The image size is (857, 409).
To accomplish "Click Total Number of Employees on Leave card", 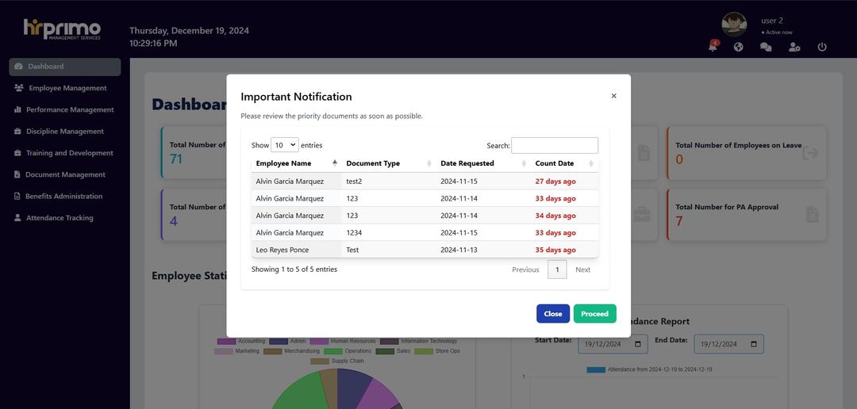I will 747,153.
